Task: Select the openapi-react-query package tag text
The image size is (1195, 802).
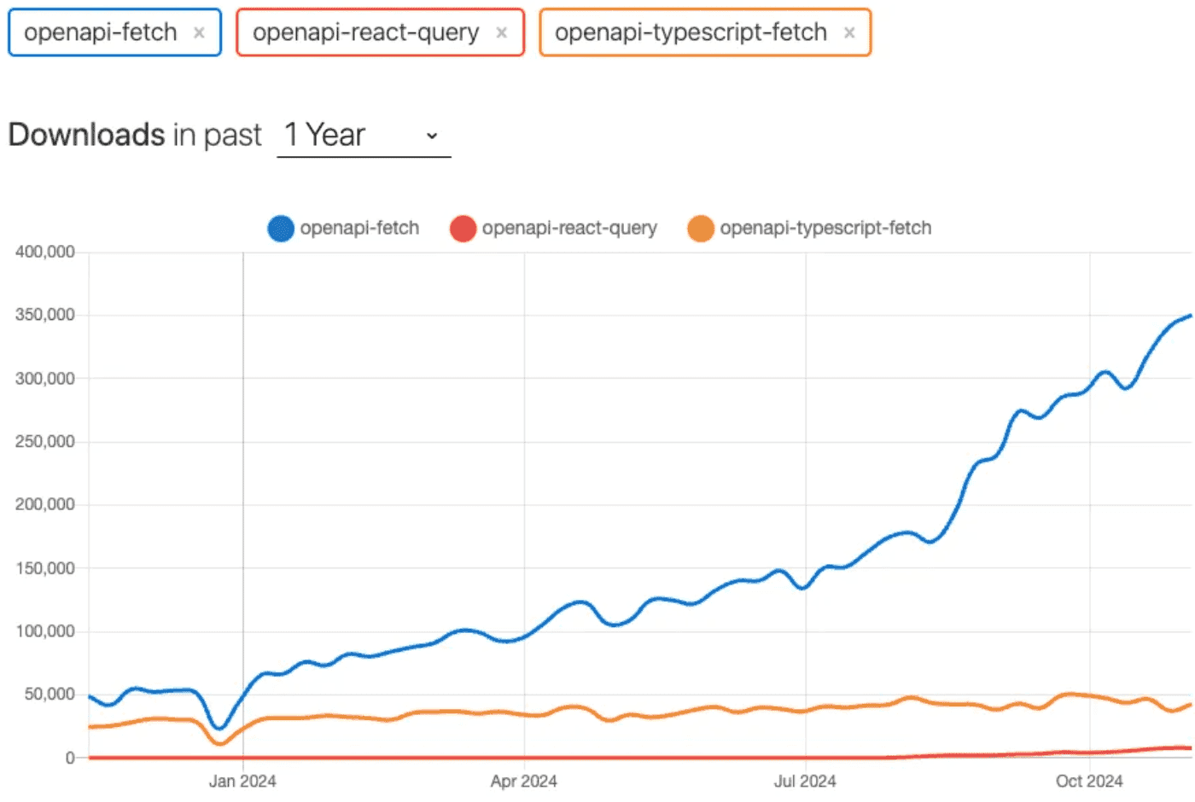Action: point(365,32)
